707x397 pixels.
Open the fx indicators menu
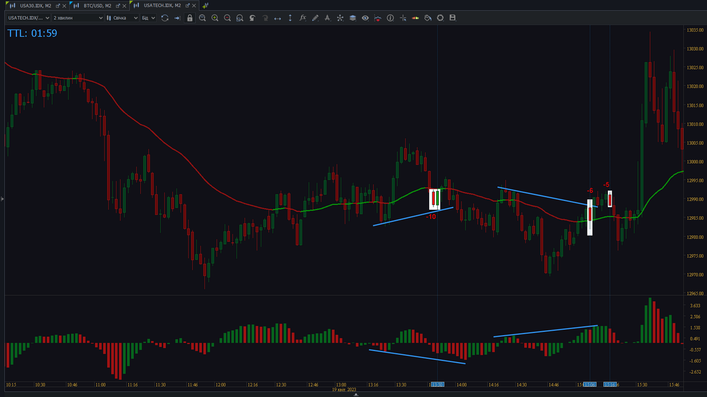[303, 18]
